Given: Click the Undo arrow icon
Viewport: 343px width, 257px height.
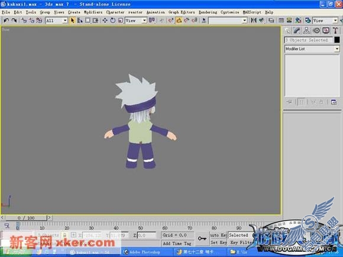Looking at the screenshot, I should pyautogui.click(x=7, y=20).
